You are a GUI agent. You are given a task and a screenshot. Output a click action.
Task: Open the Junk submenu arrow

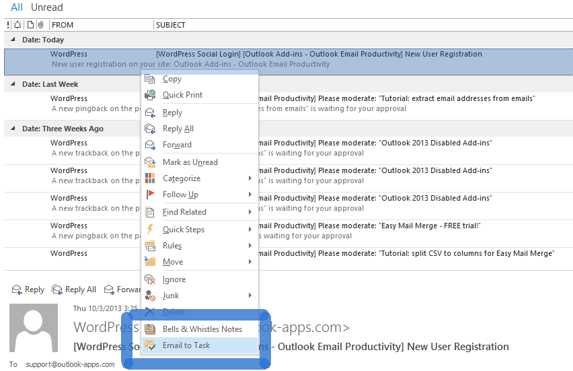(x=250, y=296)
